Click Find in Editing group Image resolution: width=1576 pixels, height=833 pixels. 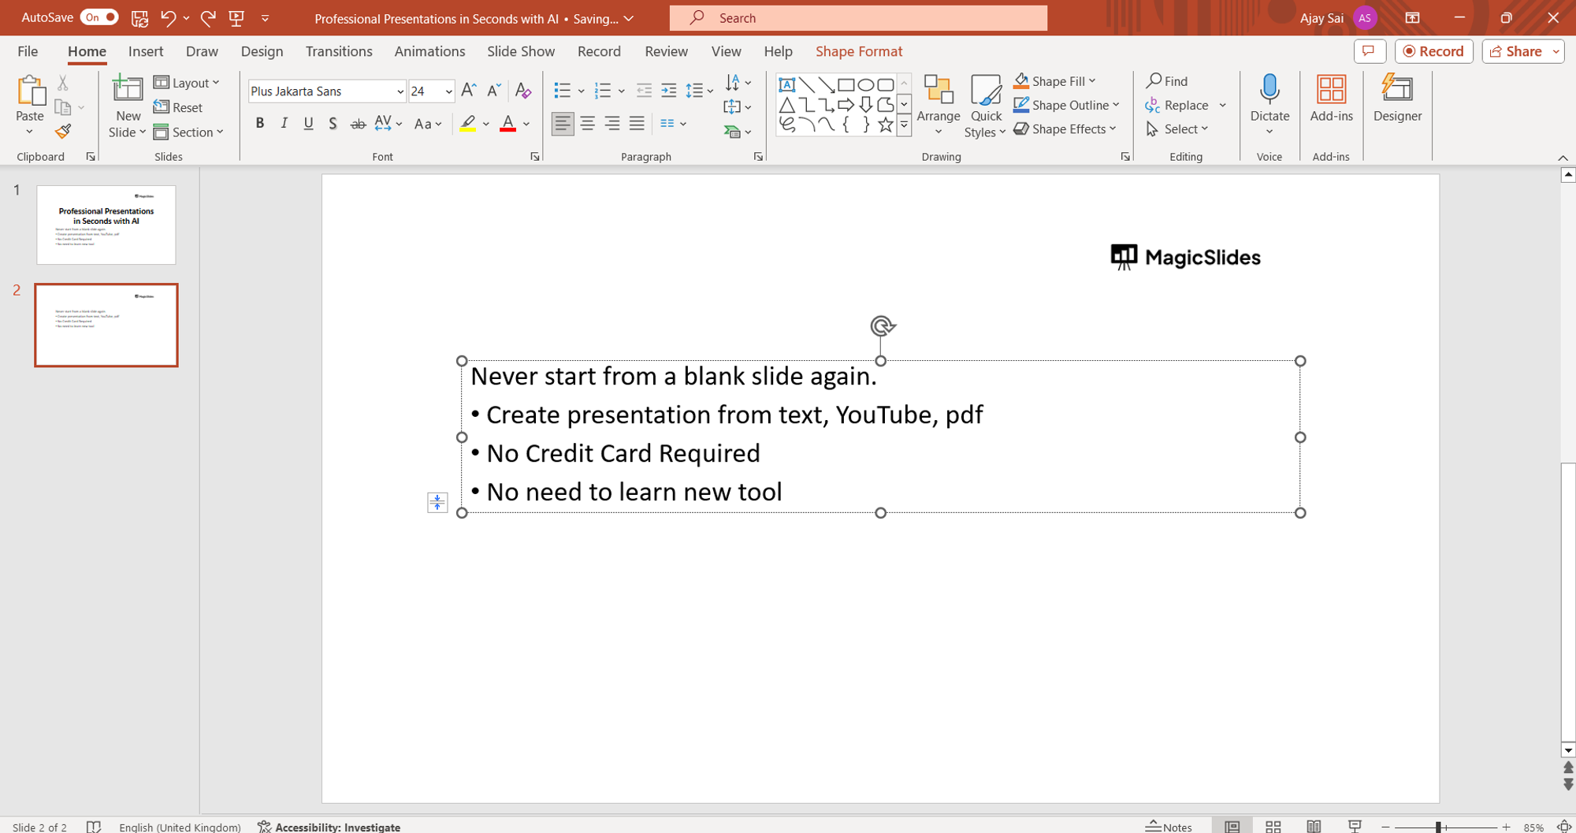coord(1167,80)
